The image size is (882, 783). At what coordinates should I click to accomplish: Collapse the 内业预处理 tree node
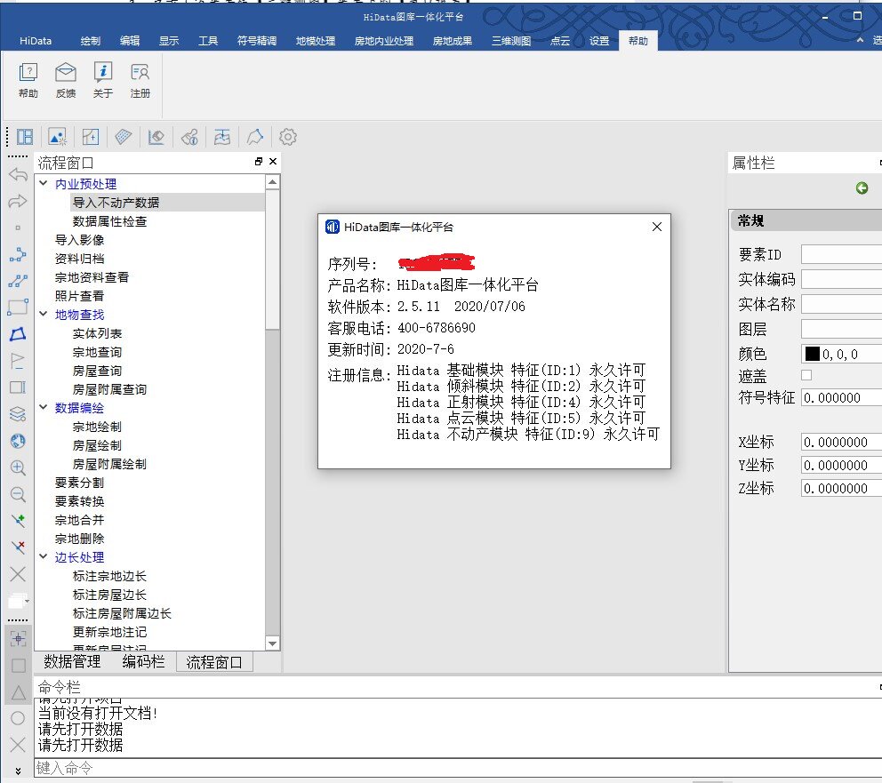[x=44, y=183]
